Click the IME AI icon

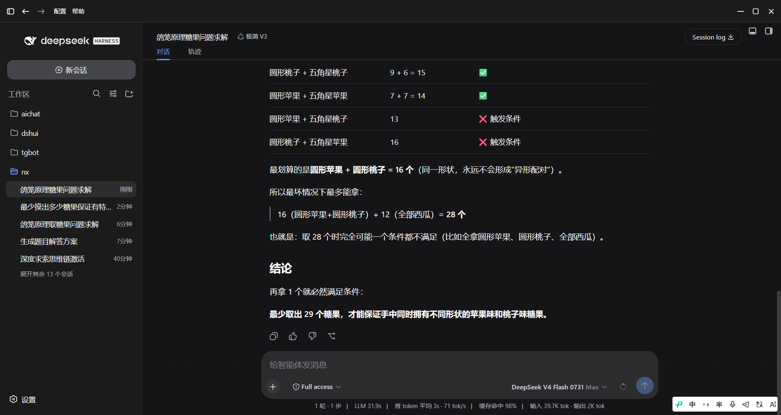(x=772, y=404)
